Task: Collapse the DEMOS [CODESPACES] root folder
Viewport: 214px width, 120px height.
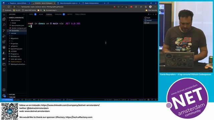Action: point(16,18)
